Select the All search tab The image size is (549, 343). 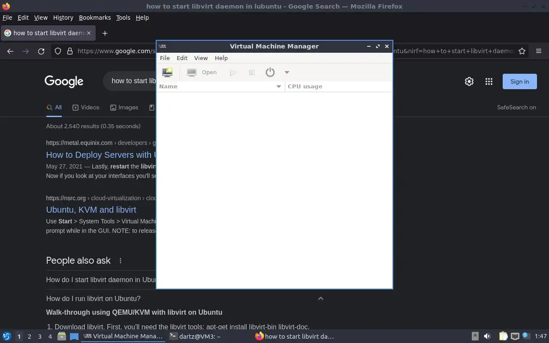point(54,108)
